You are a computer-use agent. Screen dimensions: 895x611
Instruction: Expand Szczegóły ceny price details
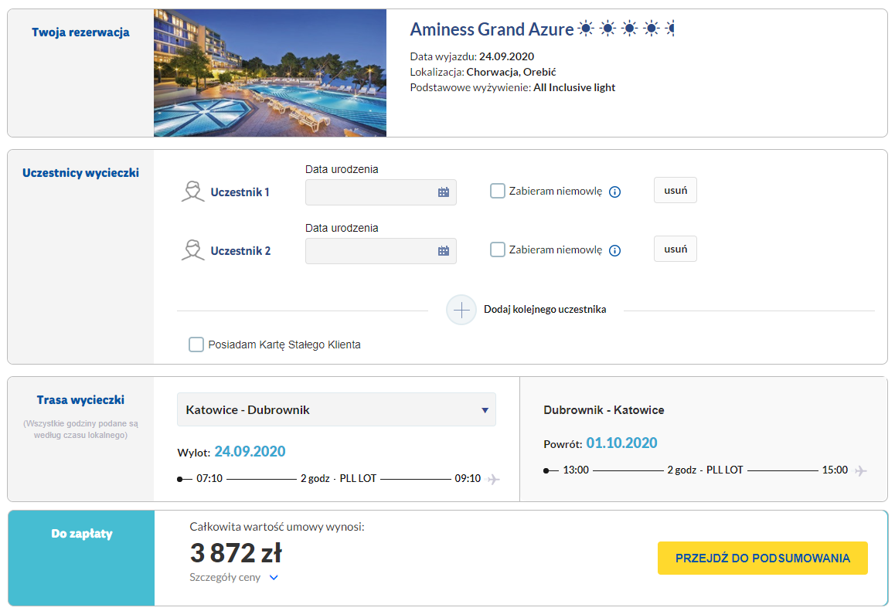click(x=233, y=577)
